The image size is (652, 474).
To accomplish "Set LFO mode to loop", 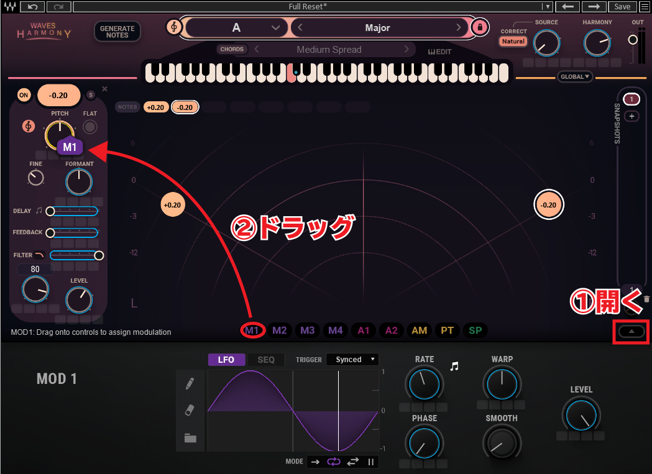I will [x=334, y=462].
